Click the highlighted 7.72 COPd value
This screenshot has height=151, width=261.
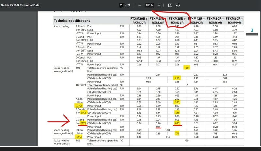point(177,133)
